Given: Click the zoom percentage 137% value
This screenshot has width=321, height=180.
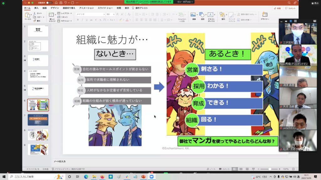Looking at the screenshot, I should pos(286,169).
